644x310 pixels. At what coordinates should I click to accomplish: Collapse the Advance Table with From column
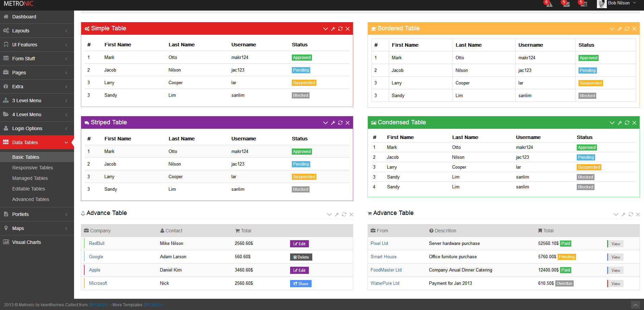pos(616,215)
